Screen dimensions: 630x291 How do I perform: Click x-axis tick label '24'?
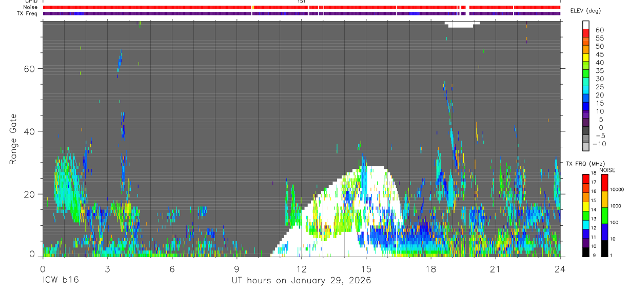pyautogui.click(x=560, y=269)
